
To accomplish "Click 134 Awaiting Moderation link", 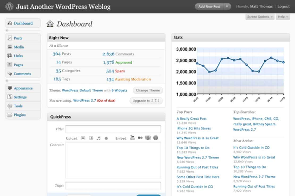I will pos(129,79).
